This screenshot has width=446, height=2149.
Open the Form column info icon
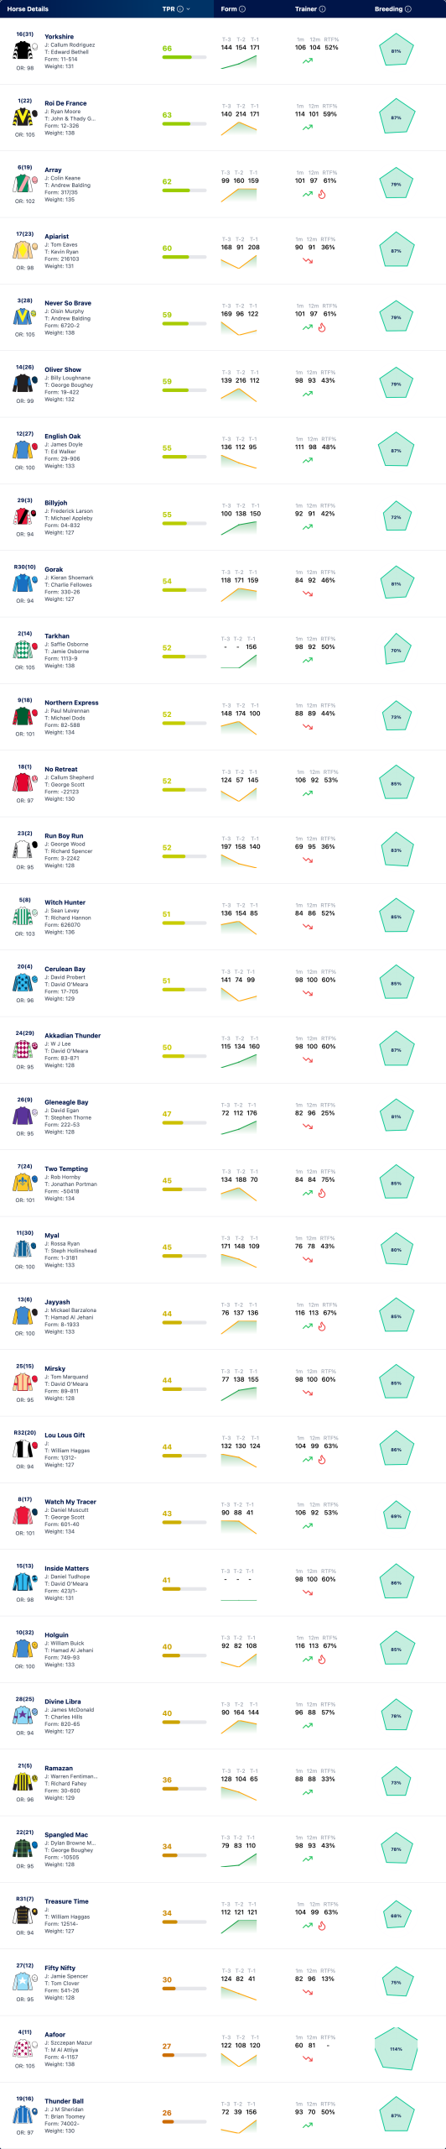[242, 9]
